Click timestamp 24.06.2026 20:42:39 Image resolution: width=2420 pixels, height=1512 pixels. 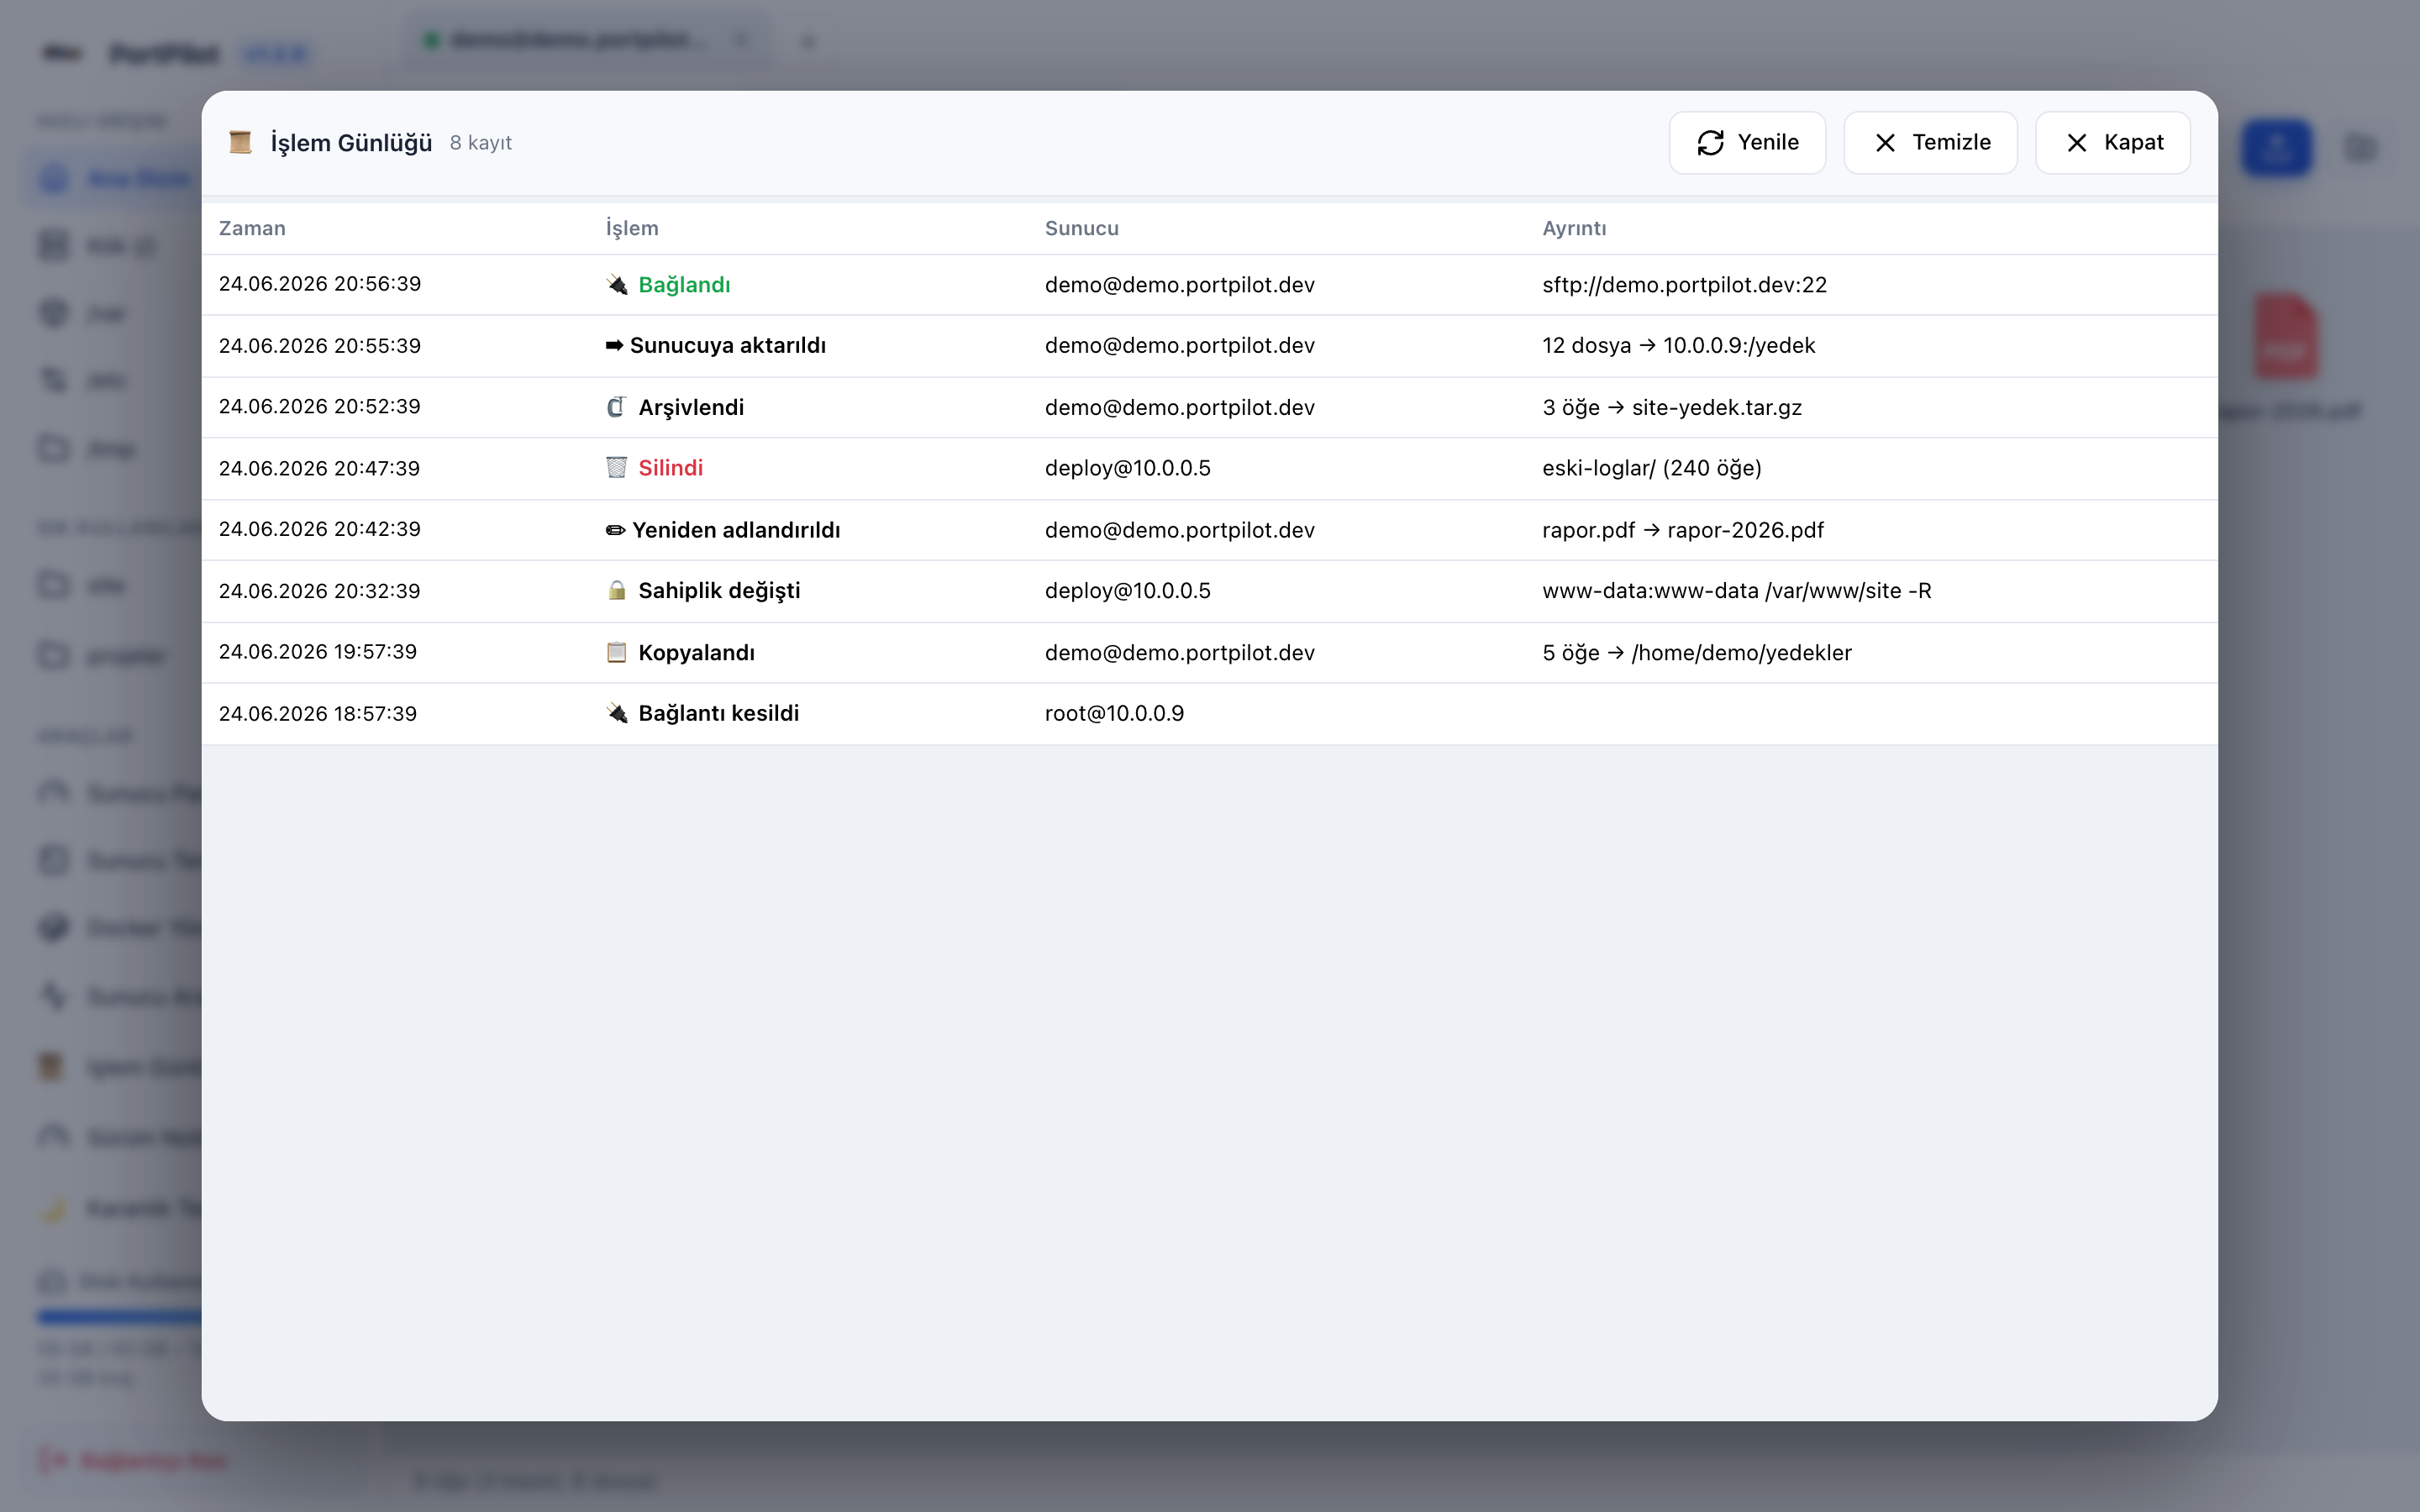320,530
